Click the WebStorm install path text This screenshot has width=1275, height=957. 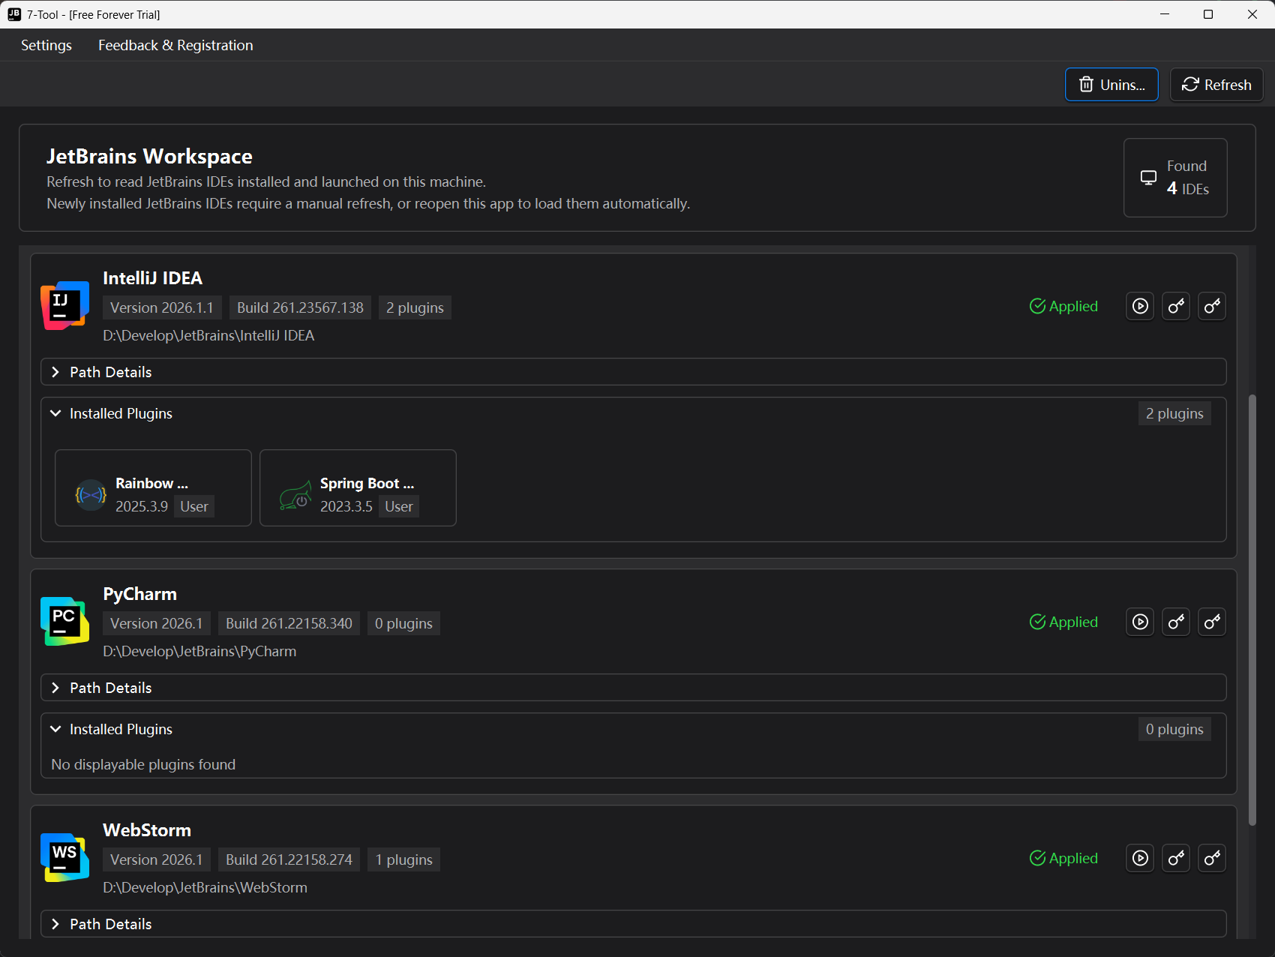coord(205,887)
